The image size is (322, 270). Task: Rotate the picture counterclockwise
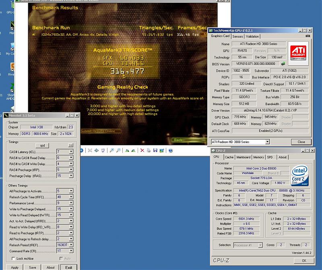pos(133,151)
